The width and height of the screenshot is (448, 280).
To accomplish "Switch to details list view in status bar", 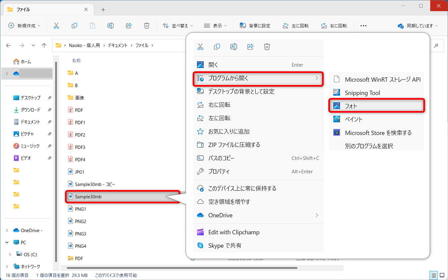I will [434, 275].
